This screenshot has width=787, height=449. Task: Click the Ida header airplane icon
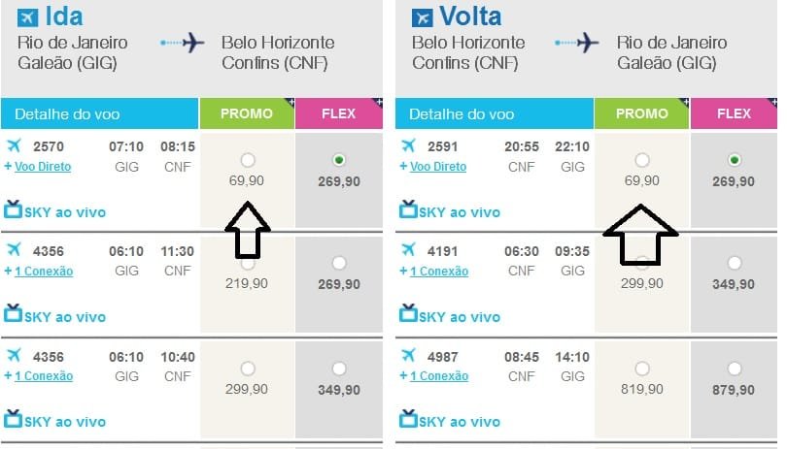tap(27, 17)
